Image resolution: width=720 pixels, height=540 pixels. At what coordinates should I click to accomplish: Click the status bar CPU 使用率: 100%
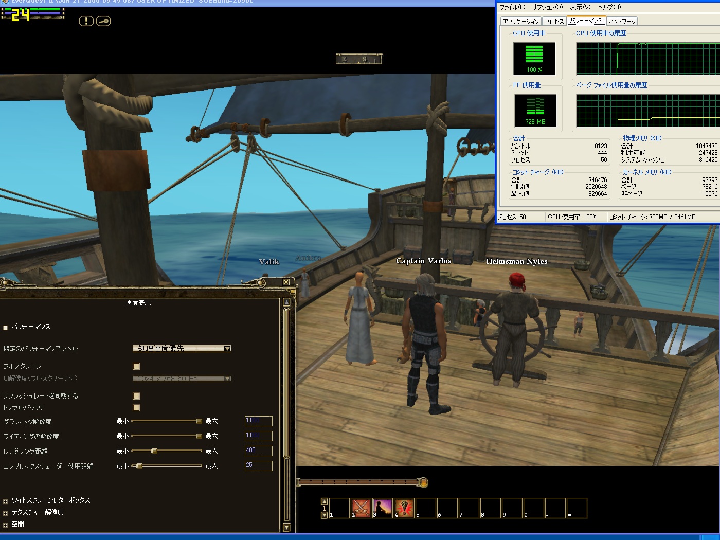(x=572, y=217)
